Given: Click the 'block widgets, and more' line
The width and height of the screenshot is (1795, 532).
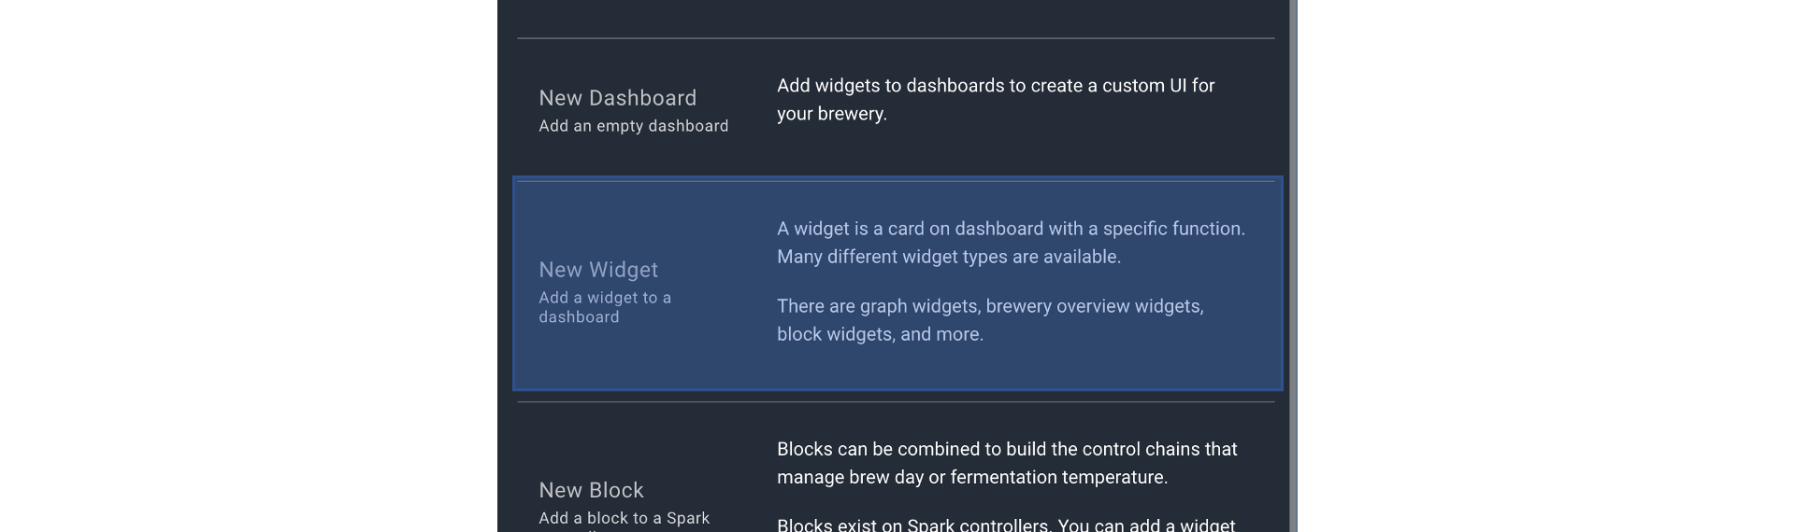Looking at the screenshot, I should [x=880, y=334].
